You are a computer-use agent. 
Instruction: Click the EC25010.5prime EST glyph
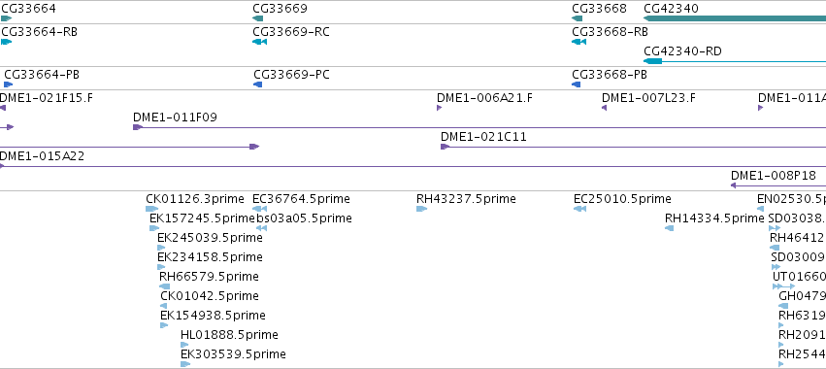(x=580, y=209)
